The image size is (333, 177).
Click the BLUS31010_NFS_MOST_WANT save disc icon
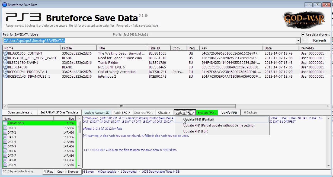(5, 58)
